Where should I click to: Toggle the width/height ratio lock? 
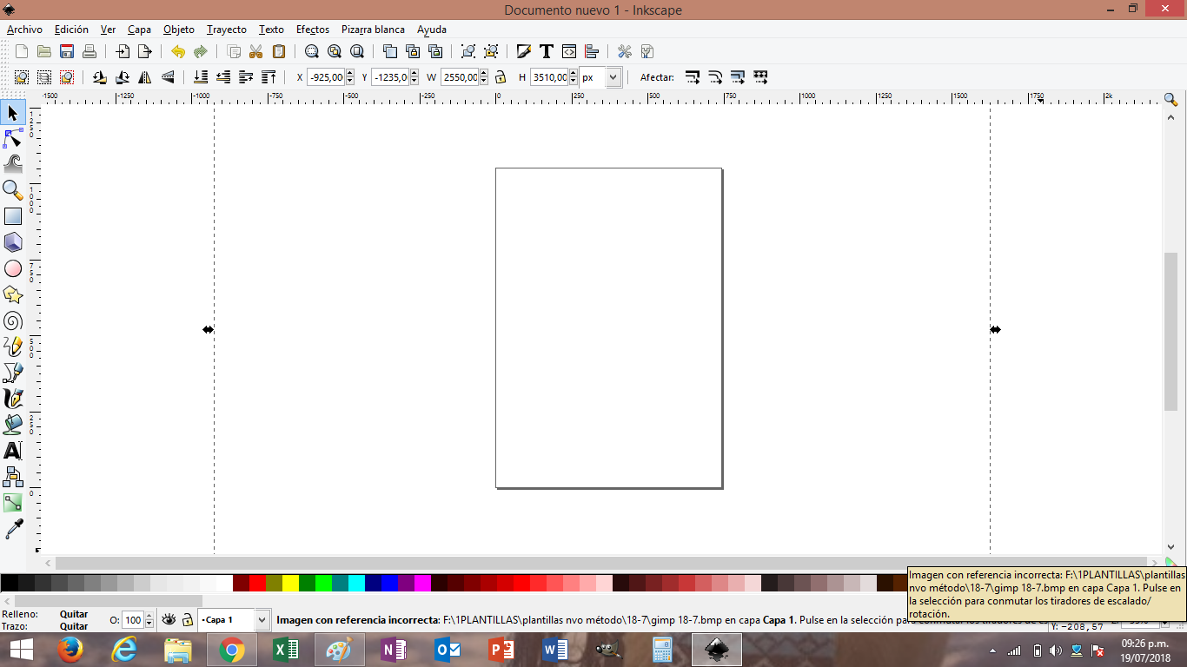point(501,77)
